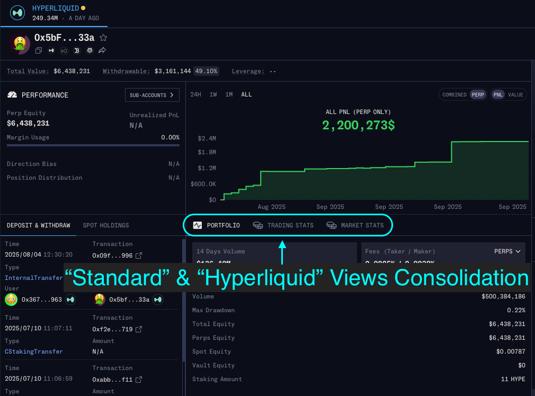This screenshot has width=535, height=396.
Task: Click the 14 Days Volume card
Action: (x=274, y=253)
